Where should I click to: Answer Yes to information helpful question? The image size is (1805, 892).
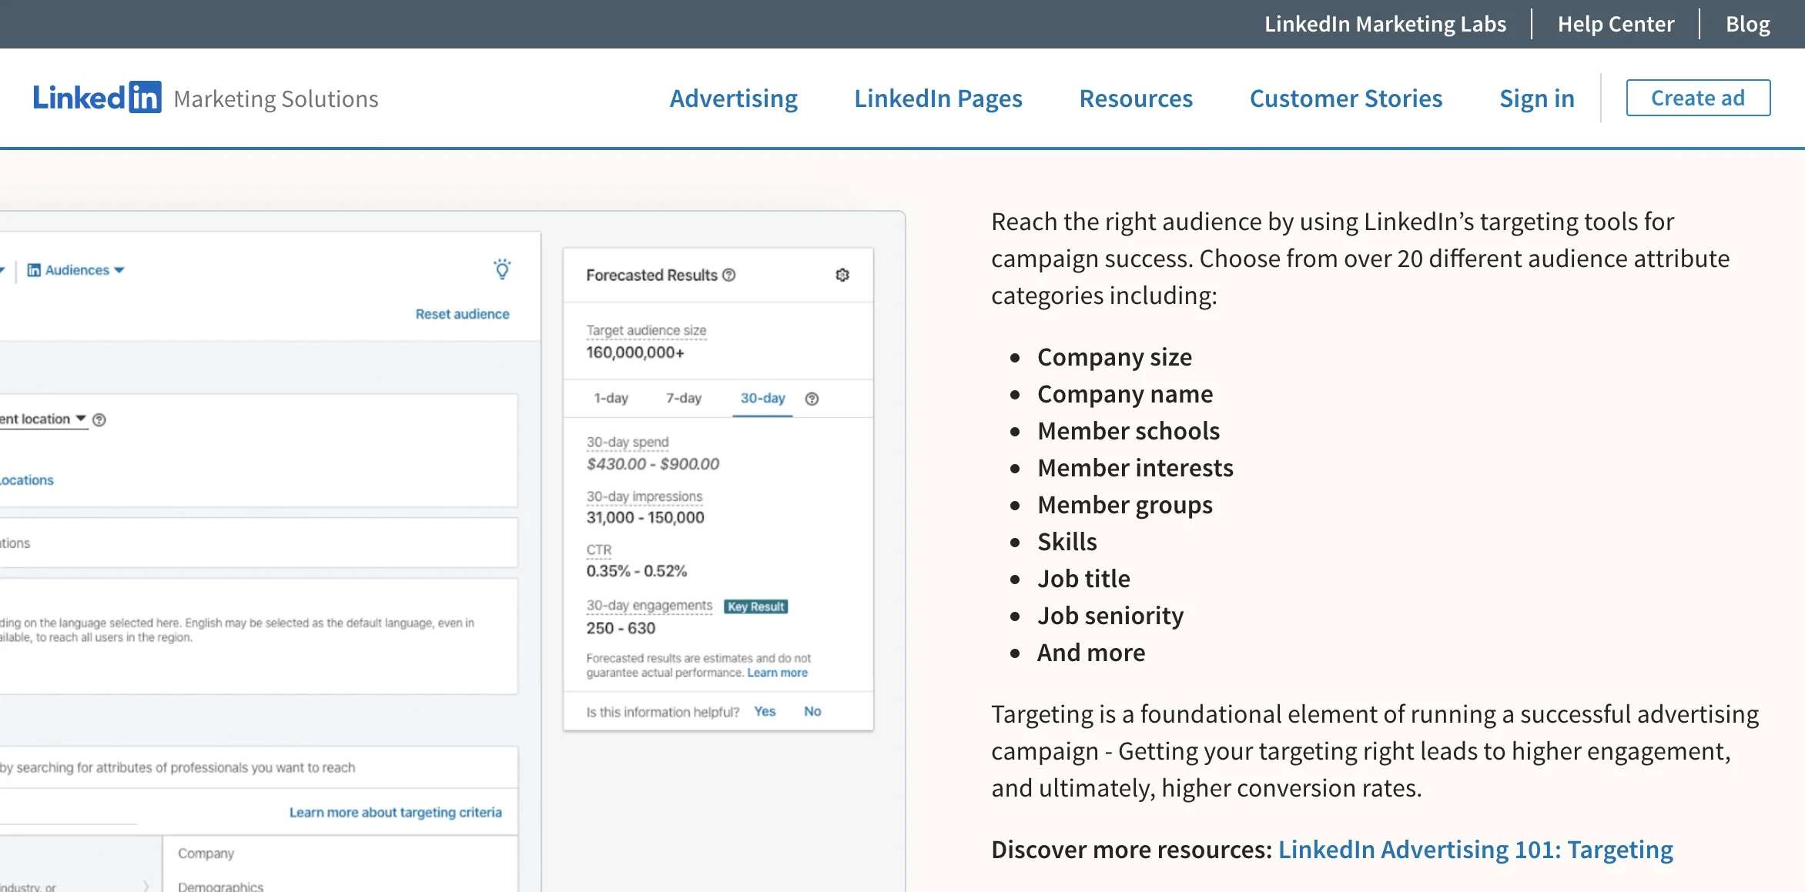coord(765,711)
